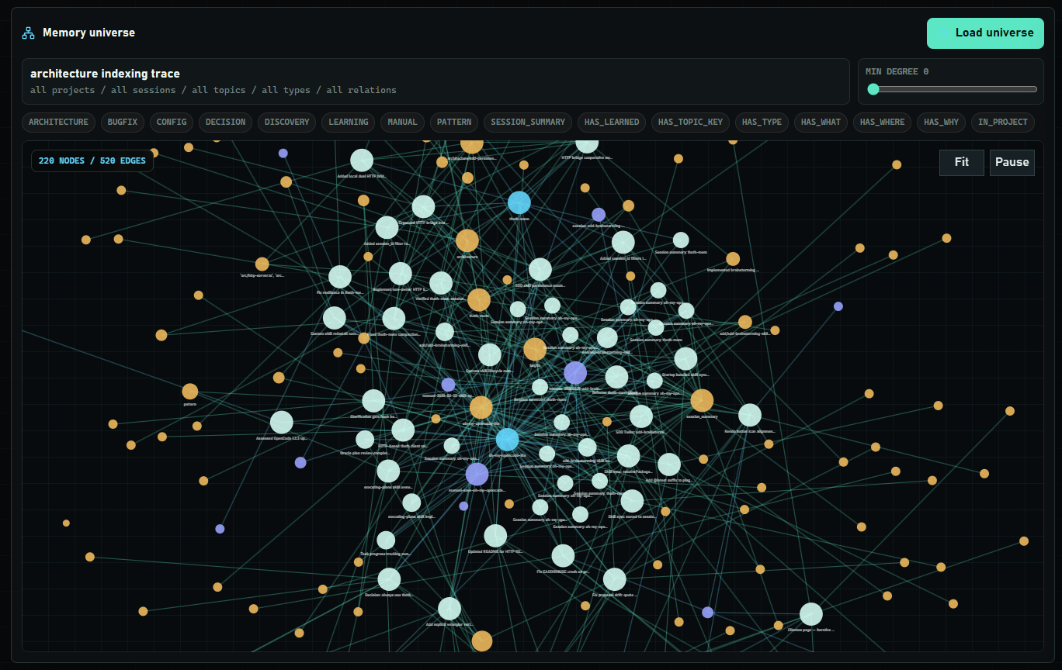The image size is (1062, 670).
Task: Toggle the DECISION filter chip
Action: point(226,122)
